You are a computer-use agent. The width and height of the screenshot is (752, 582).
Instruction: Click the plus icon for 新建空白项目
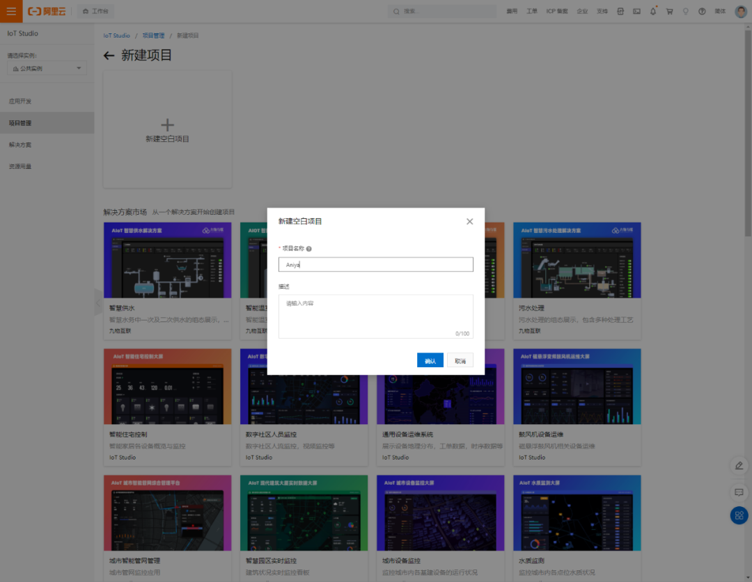click(167, 125)
